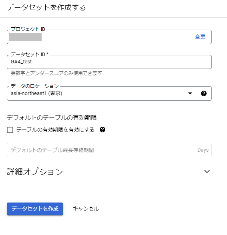
Task: Click the 詳細オプション section heading
Action: click(x=35, y=172)
